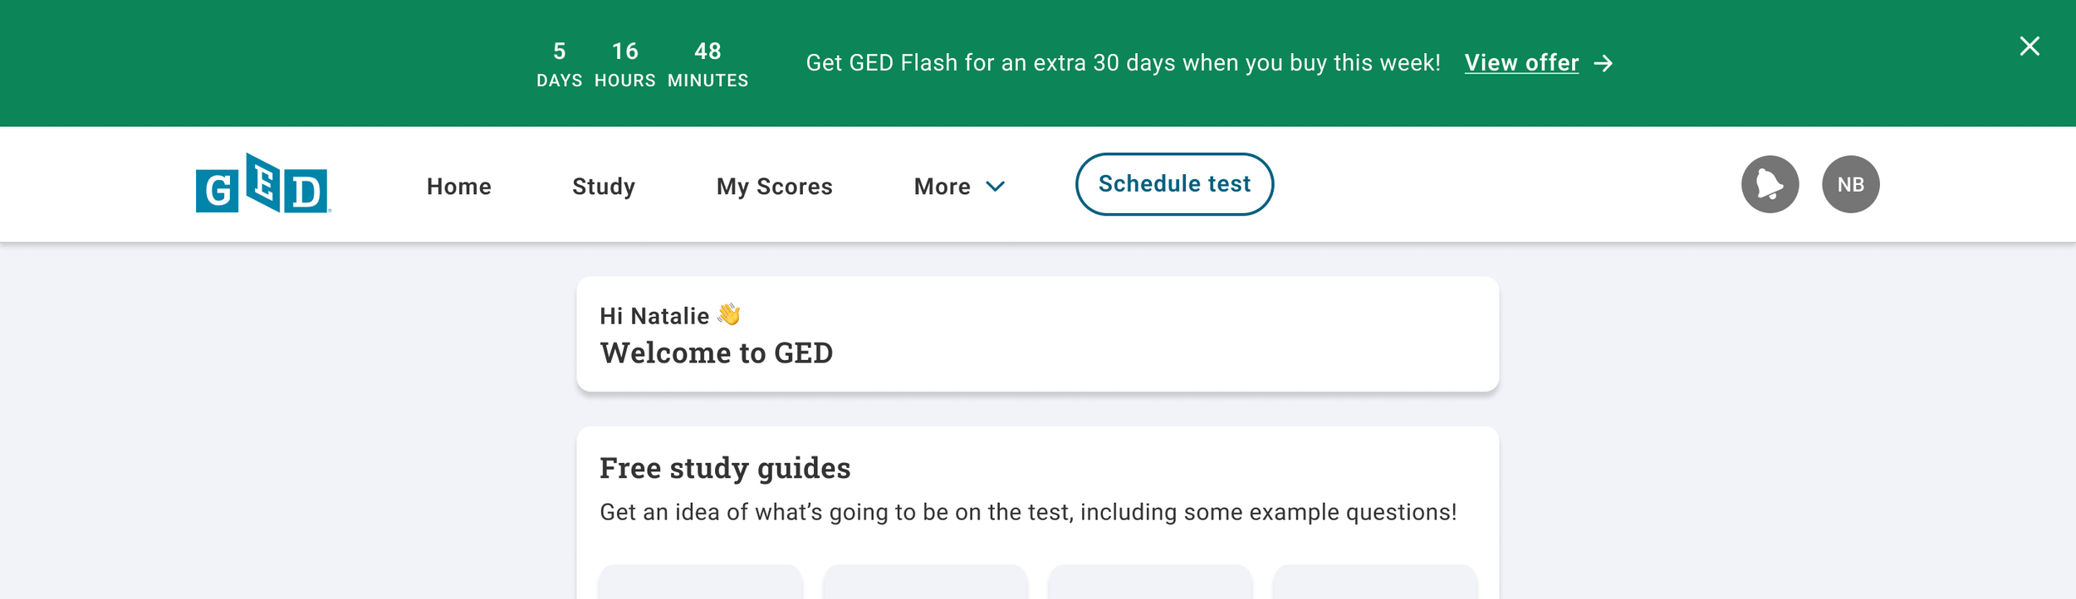2076x599 pixels.
Task: Follow the View offer link
Action: tap(1521, 63)
